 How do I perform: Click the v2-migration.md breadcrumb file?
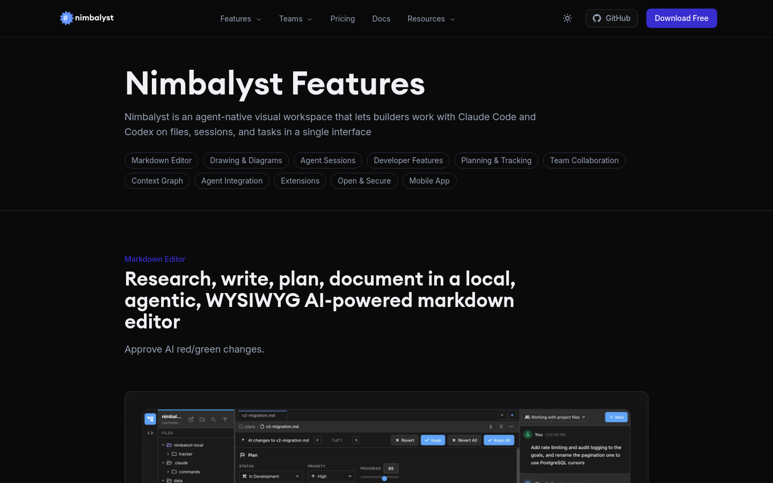click(x=280, y=427)
